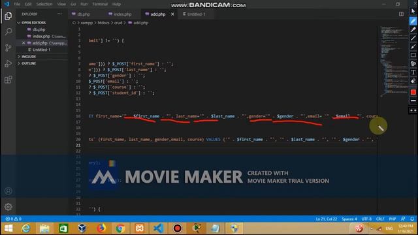Open the Go menu
Image resolution: width=418 pixels, height=235 pixels.
pyautogui.click(x=73, y=4)
